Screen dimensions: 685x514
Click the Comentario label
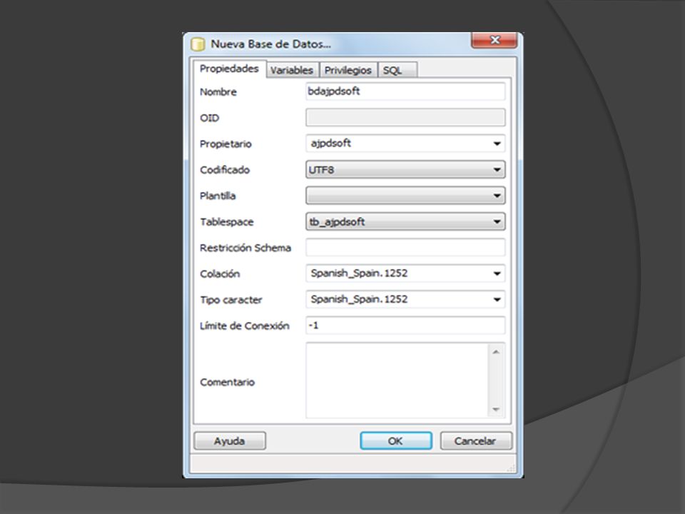[x=227, y=382]
